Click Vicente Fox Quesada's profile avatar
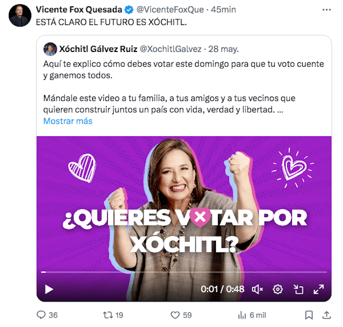Viewport: 343px width, 327px height. point(20,15)
